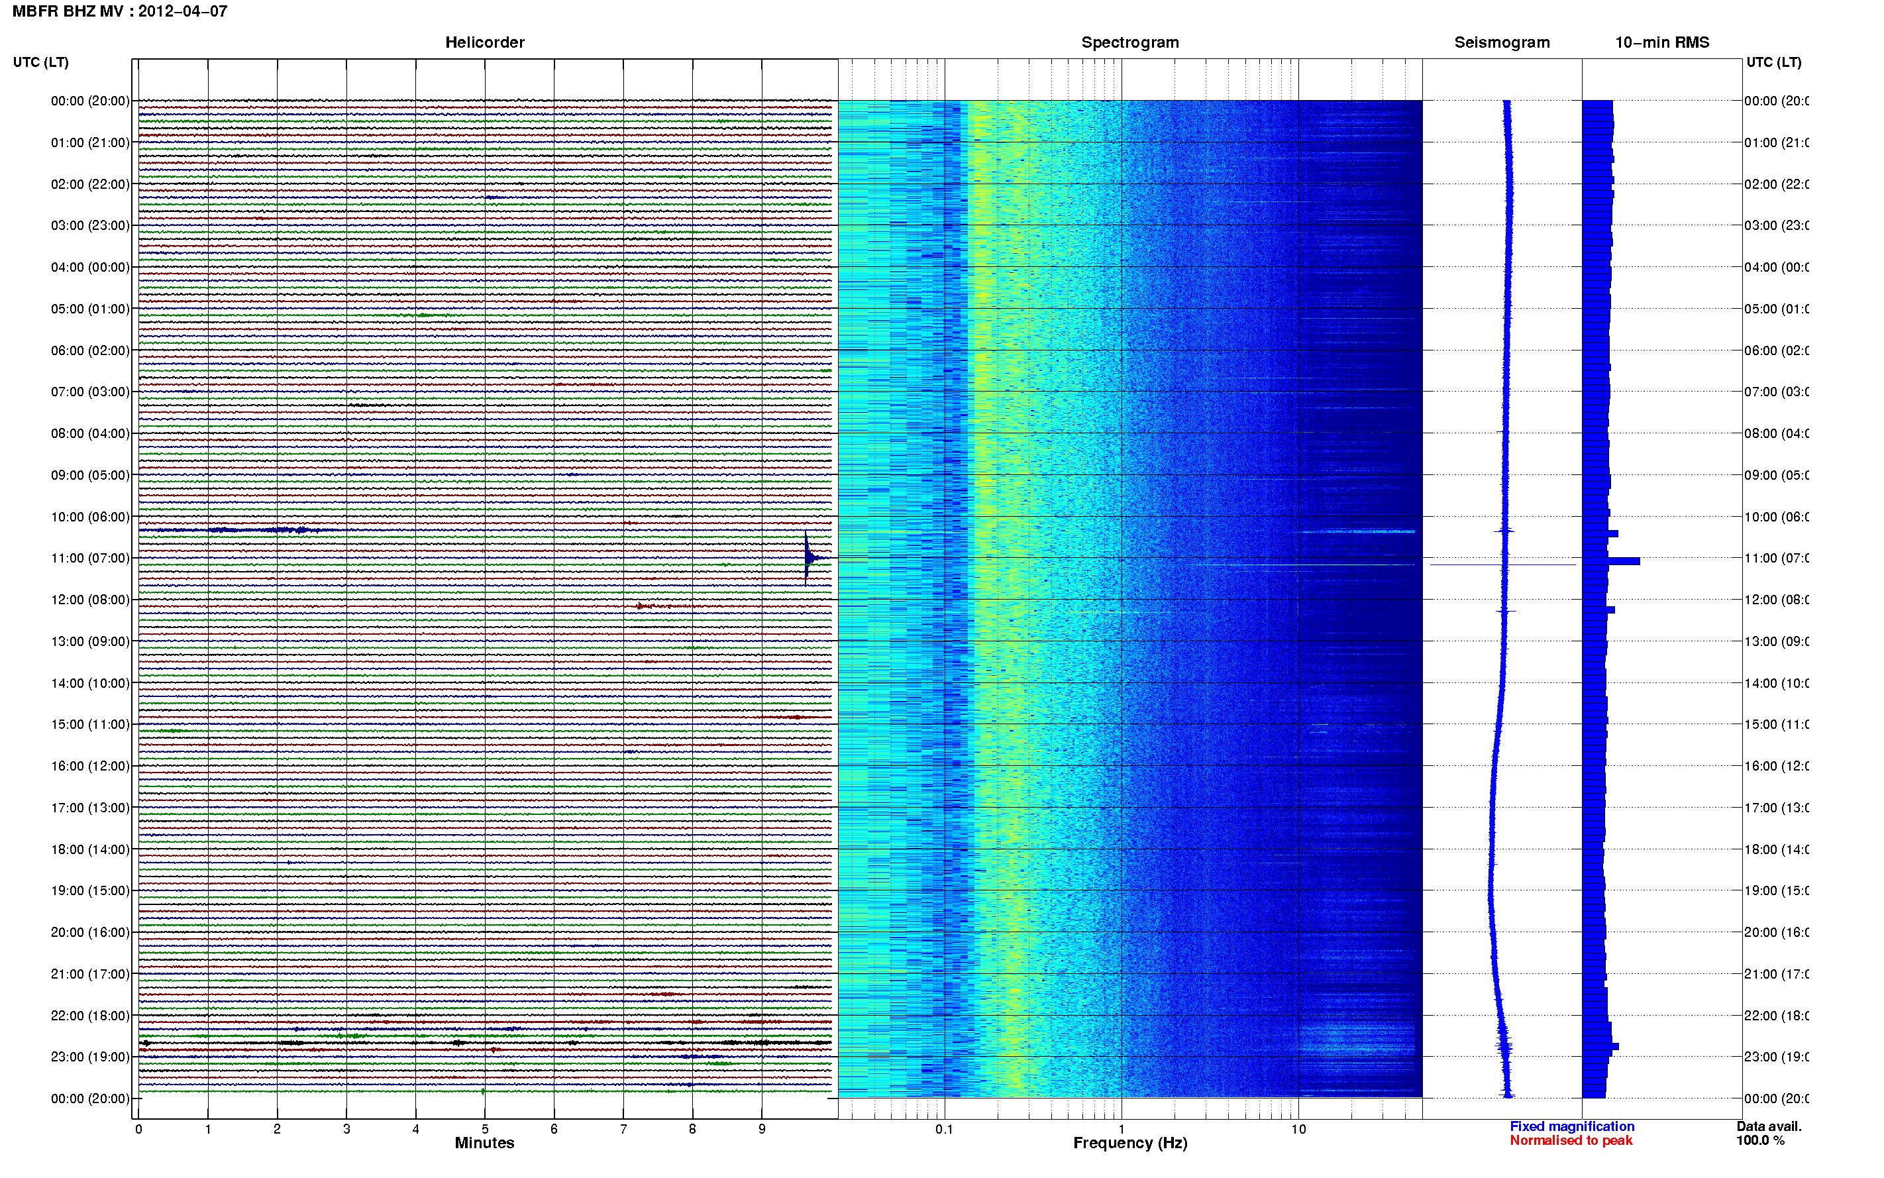Image resolution: width=1884 pixels, height=1178 pixels.
Task: Click right axis label at the 06:00 row
Action: 1777,350
